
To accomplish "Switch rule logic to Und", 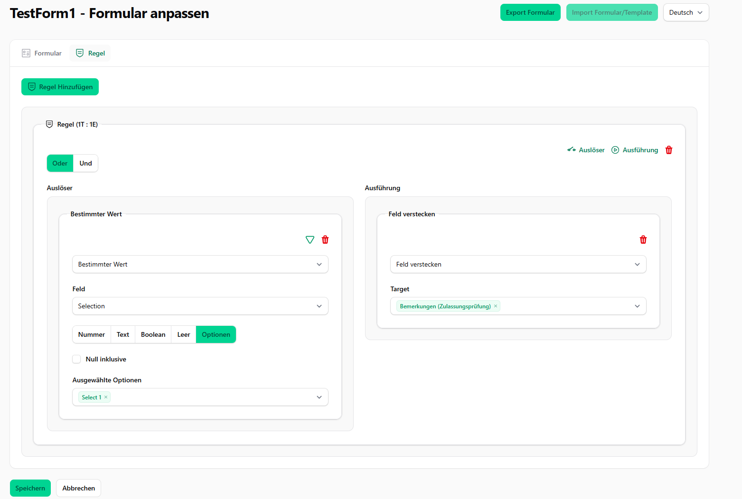I will pos(85,163).
